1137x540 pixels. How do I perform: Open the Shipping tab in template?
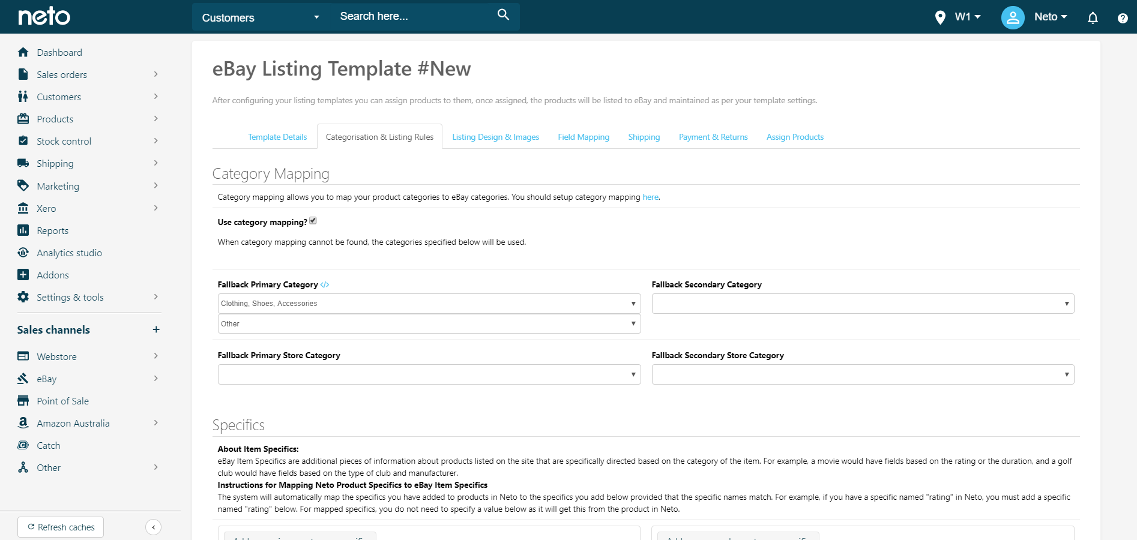tap(644, 137)
